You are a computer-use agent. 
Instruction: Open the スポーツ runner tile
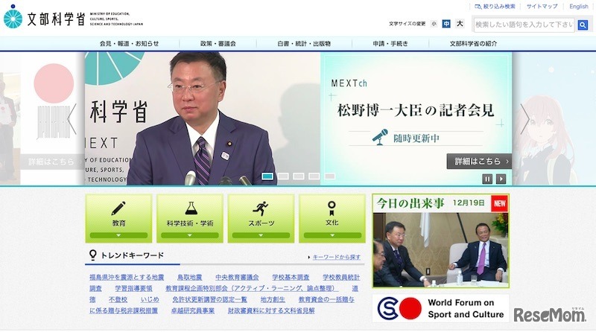(261, 218)
